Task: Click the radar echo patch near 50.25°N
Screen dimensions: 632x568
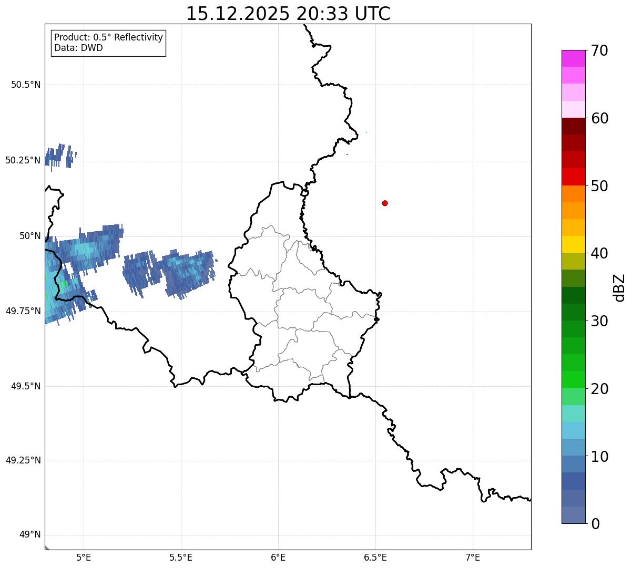Action: click(x=59, y=156)
